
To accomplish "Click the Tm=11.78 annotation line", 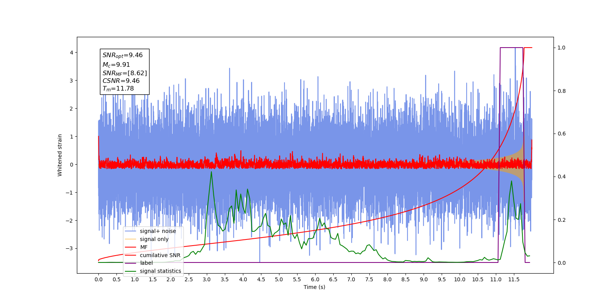I will (x=118, y=88).
